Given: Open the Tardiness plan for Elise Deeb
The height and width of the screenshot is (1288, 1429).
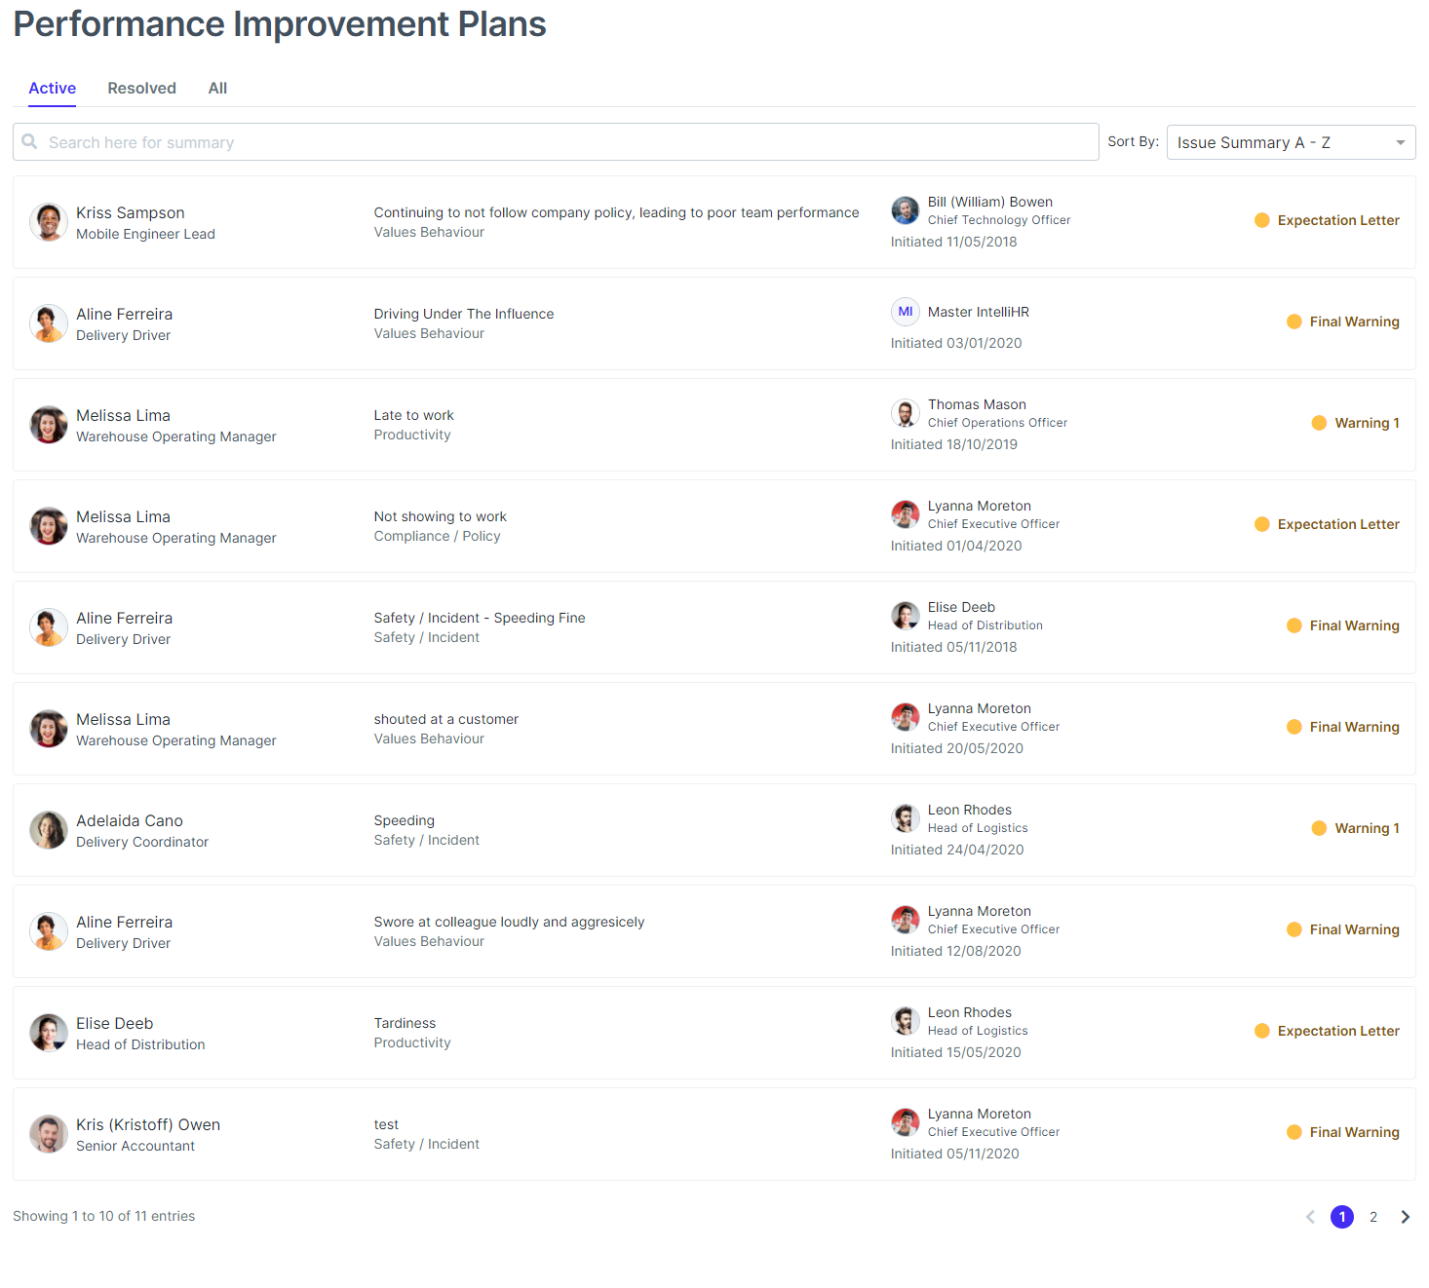Looking at the screenshot, I should coord(405,1023).
